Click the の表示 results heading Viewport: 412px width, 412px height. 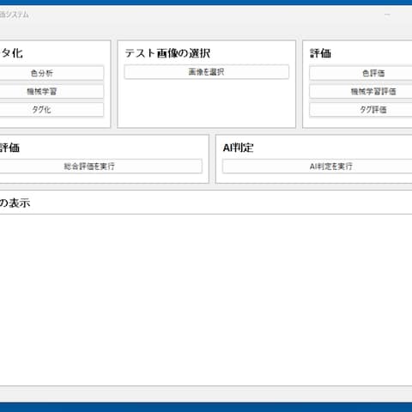tap(15, 203)
